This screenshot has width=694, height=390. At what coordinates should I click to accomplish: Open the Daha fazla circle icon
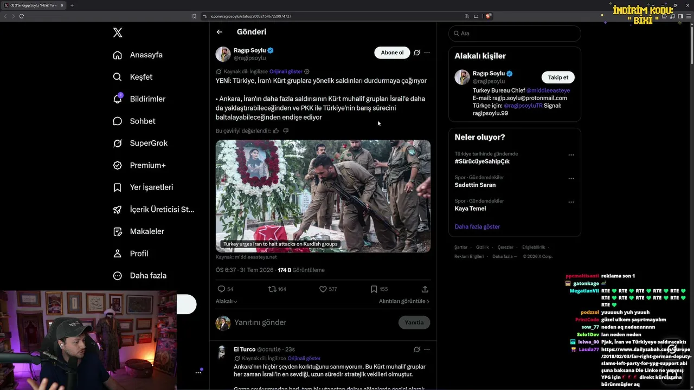(117, 276)
